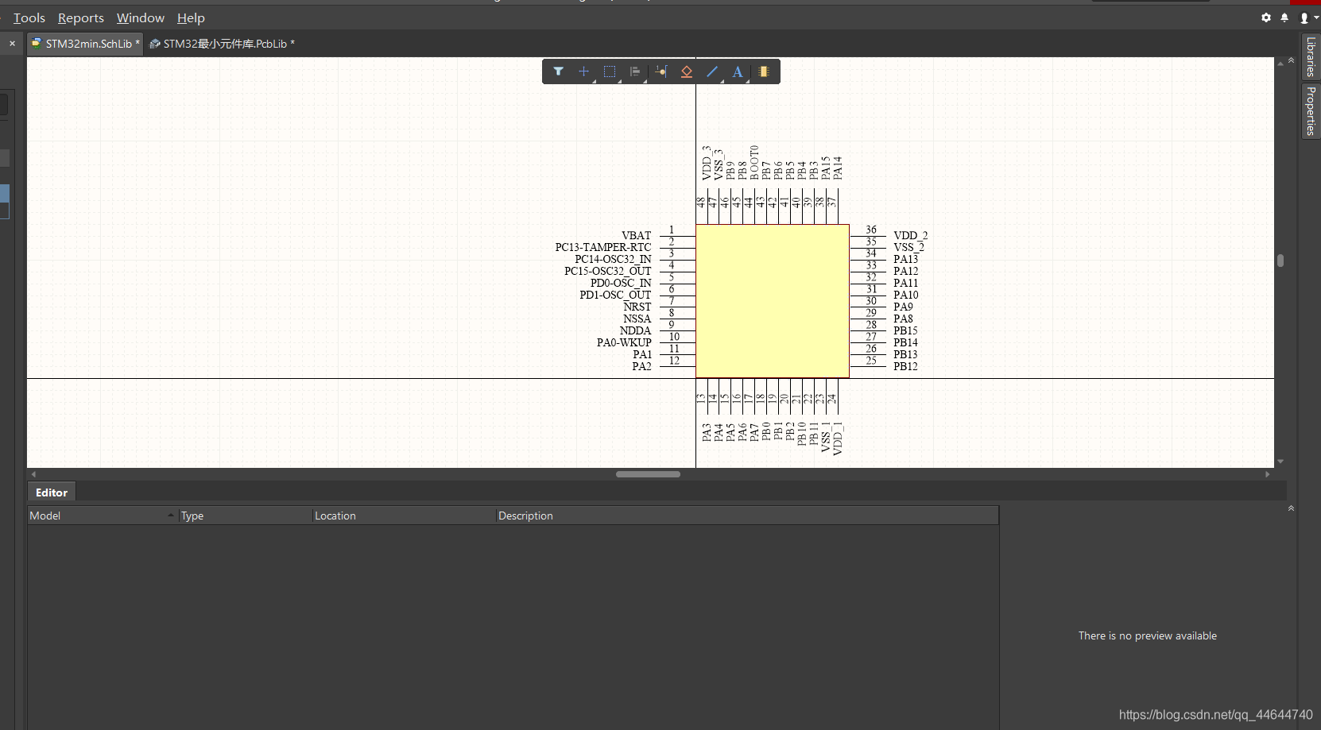Open the Tools menu

point(29,17)
